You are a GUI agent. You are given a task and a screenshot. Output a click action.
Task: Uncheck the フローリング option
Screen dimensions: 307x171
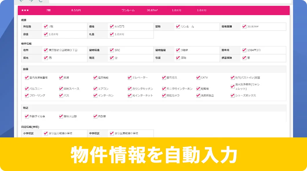27,94
